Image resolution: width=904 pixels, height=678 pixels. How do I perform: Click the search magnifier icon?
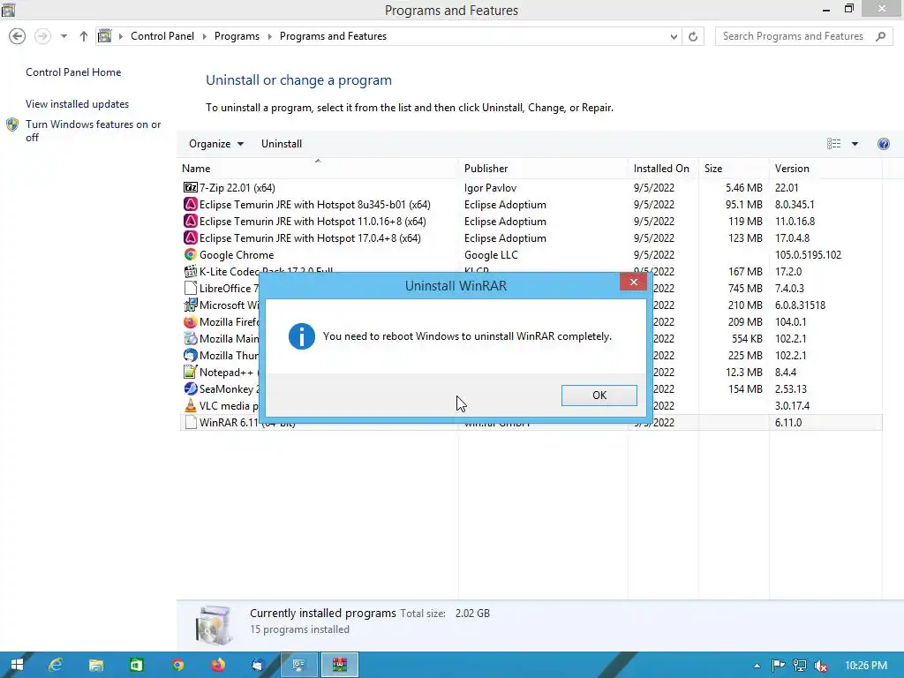pos(880,36)
